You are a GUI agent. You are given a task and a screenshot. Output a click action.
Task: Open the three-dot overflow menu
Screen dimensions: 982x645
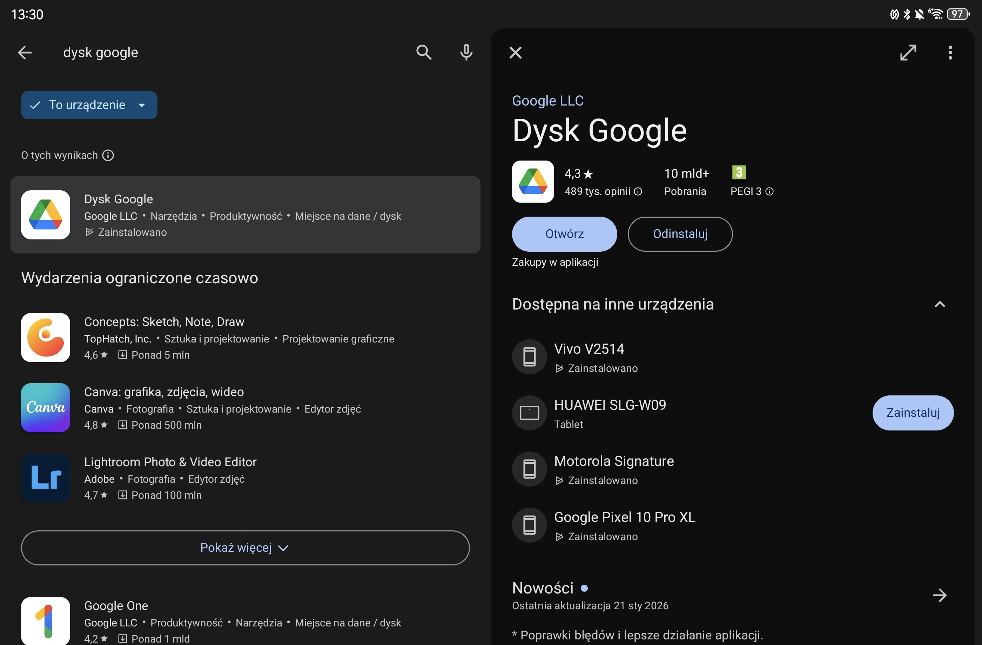tap(950, 52)
